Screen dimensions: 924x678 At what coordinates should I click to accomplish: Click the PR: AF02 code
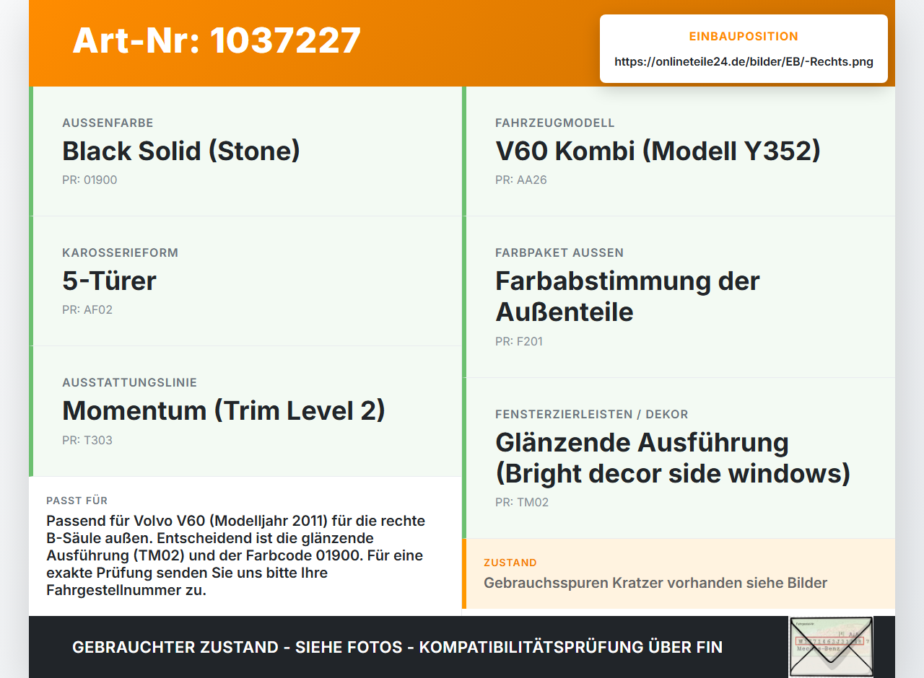point(87,309)
